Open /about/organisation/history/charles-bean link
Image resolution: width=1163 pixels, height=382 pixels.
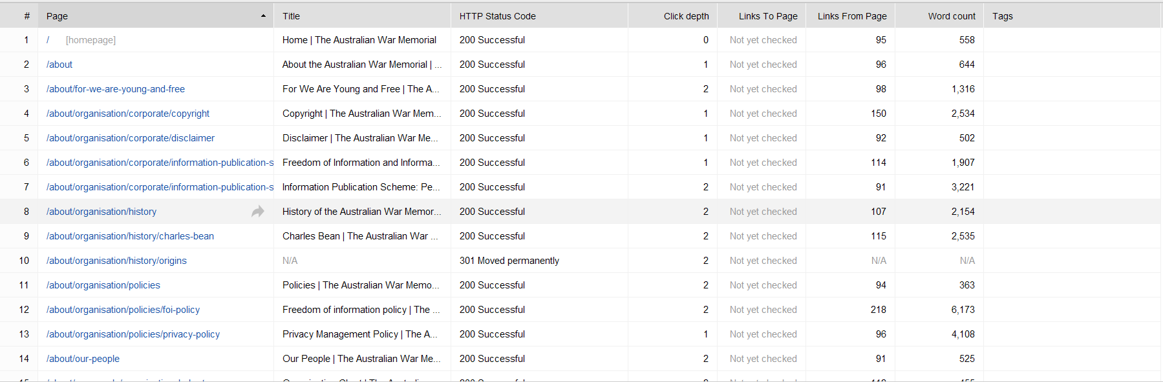click(130, 236)
